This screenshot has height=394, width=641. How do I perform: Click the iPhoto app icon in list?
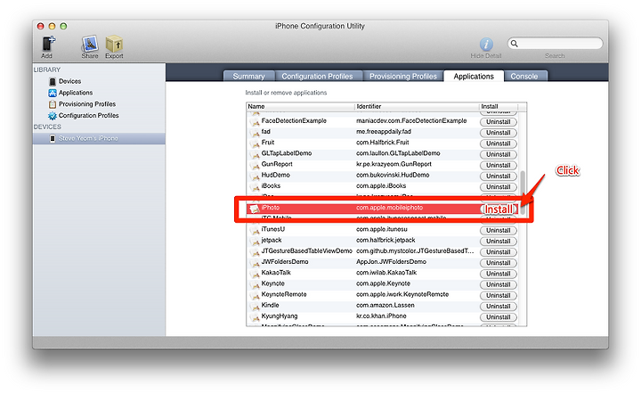(x=255, y=209)
